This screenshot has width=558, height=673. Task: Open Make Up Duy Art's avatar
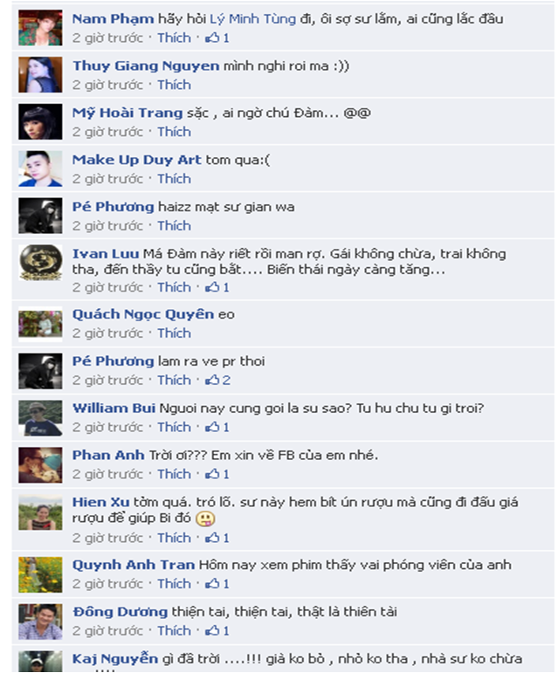(x=40, y=168)
